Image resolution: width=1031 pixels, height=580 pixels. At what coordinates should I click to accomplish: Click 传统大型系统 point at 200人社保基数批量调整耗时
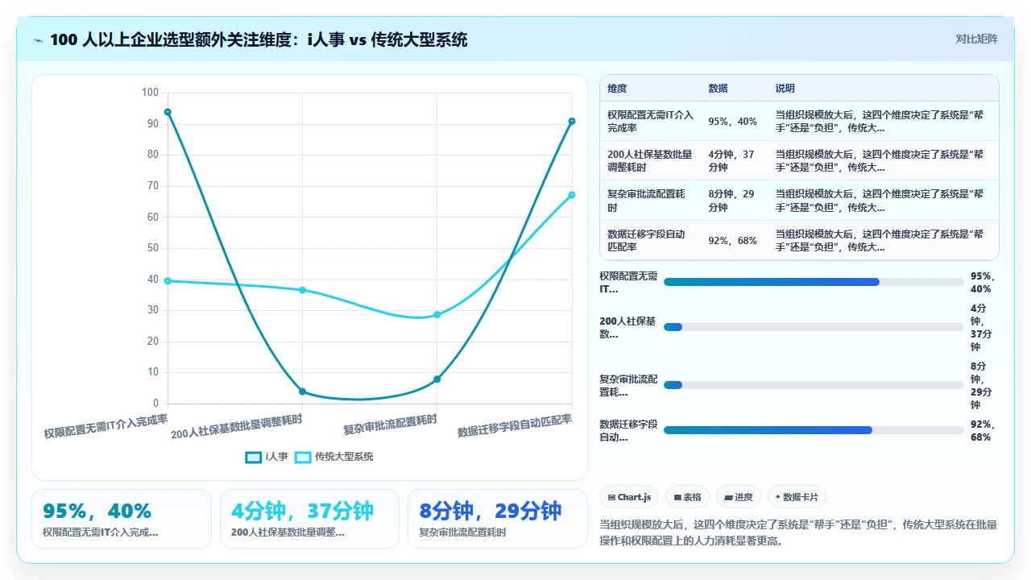(x=302, y=290)
